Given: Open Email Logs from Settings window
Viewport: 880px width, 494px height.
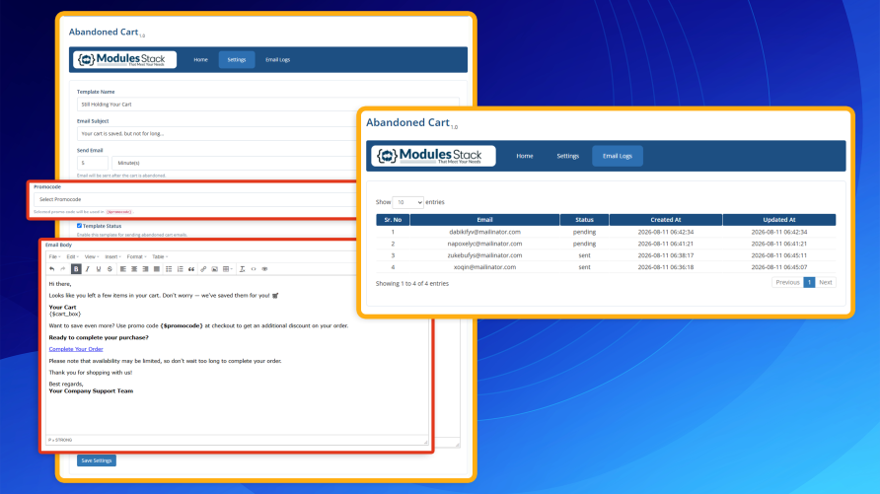Looking at the screenshot, I should tap(277, 59).
